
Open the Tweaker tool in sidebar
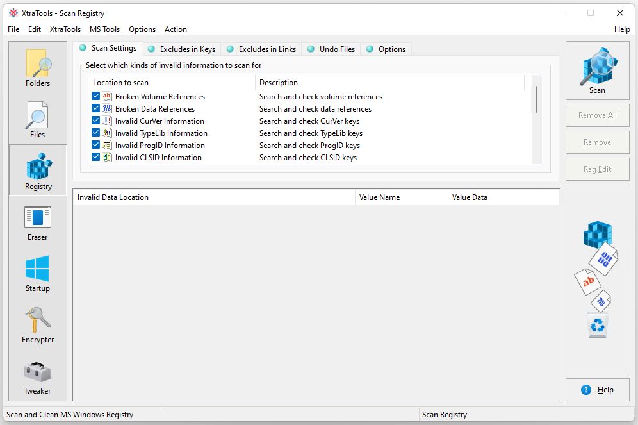38,378
